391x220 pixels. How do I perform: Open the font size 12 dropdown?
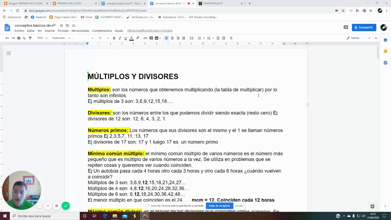103,38
